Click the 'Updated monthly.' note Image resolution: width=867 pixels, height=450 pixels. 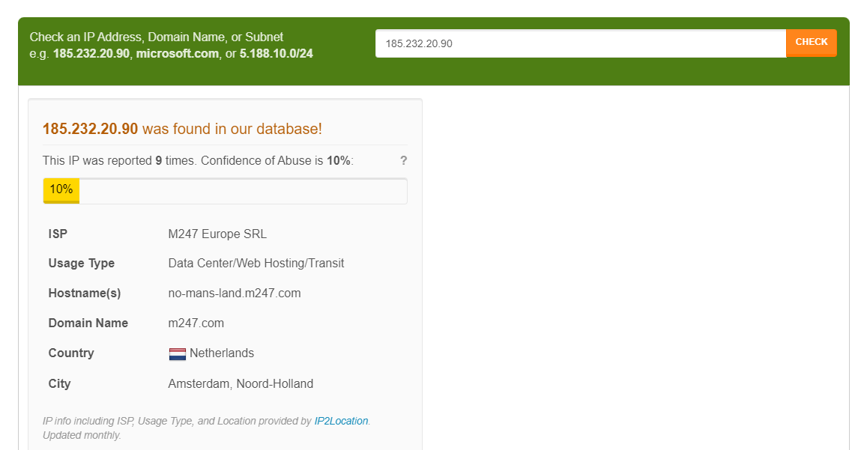(82, 435)
